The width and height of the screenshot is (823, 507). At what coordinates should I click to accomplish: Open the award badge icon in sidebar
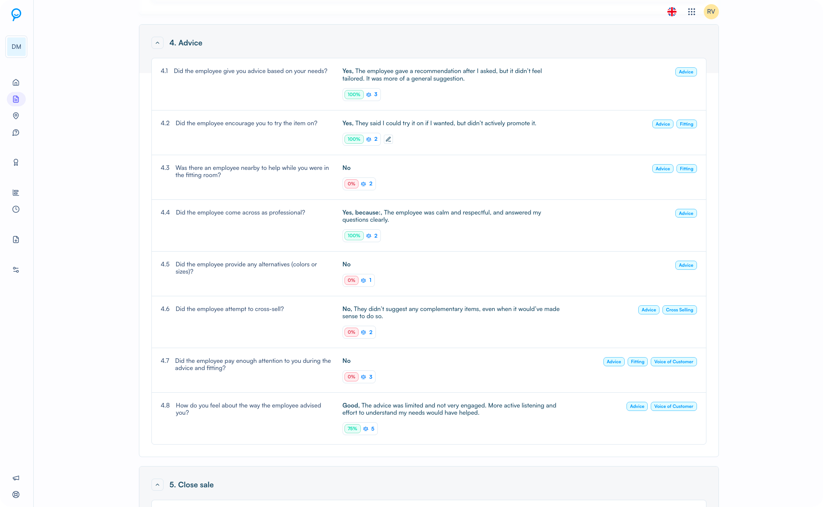(16, 162)
